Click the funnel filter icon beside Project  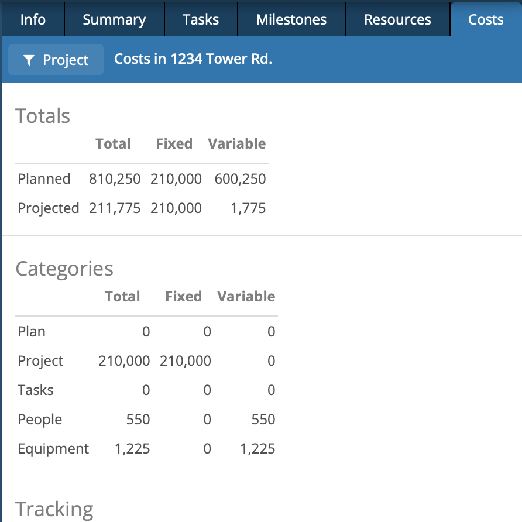click(x=29, y=60)
